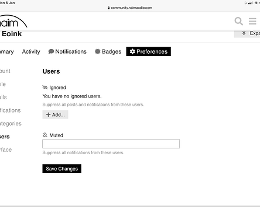Open the Account preferences section
The image size is (260, 219).
click(5, 71)
